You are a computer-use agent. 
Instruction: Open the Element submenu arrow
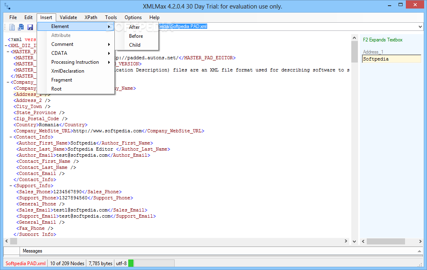[109, 26]
